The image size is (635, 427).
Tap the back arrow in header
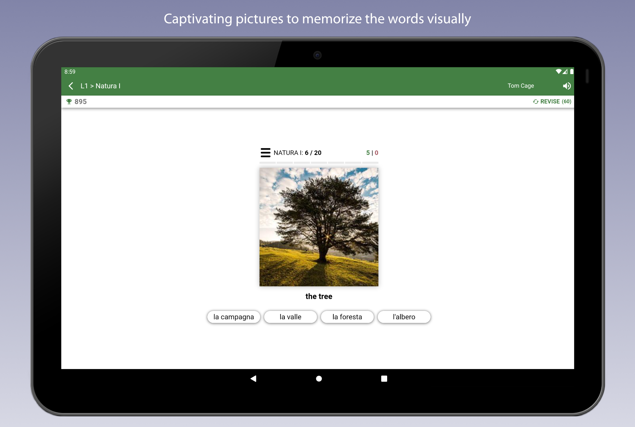point(71,86)
